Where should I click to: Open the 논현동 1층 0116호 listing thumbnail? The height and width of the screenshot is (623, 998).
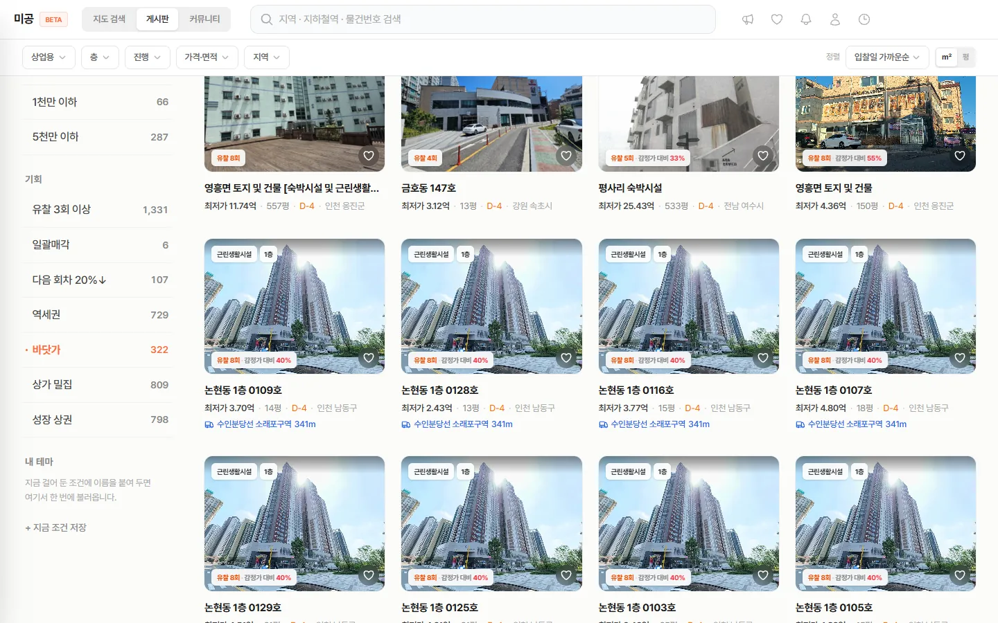click(x=688, y=306)
